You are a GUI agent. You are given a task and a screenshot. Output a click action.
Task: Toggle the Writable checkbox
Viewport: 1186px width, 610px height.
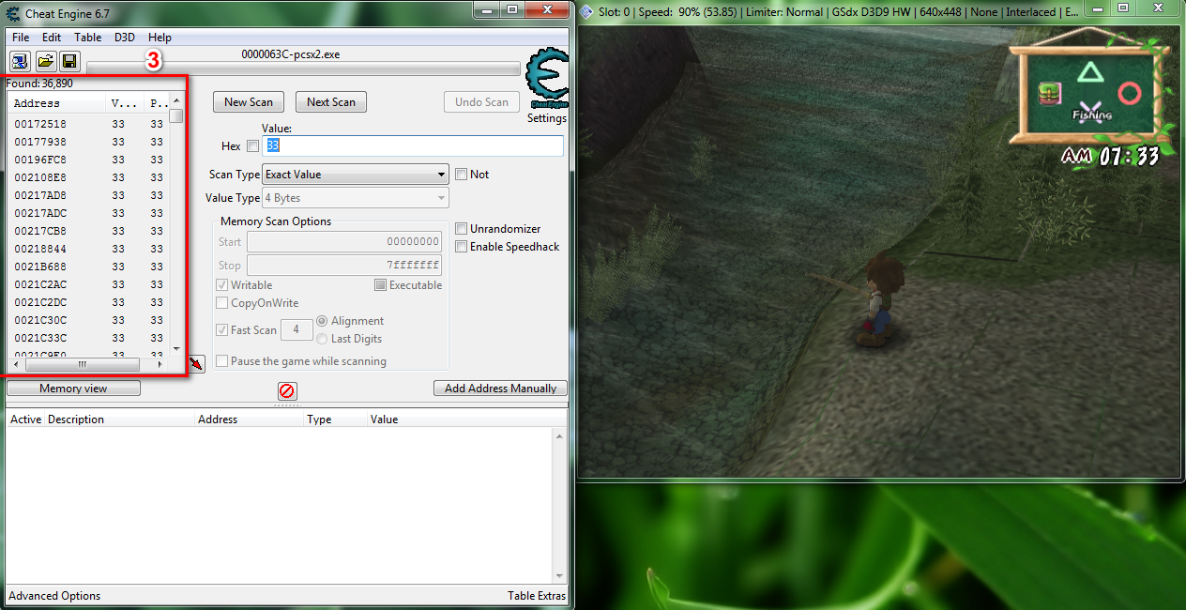(x=222, y=285)
